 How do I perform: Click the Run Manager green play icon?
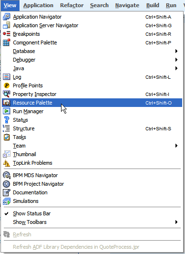[x=7, y=111]
